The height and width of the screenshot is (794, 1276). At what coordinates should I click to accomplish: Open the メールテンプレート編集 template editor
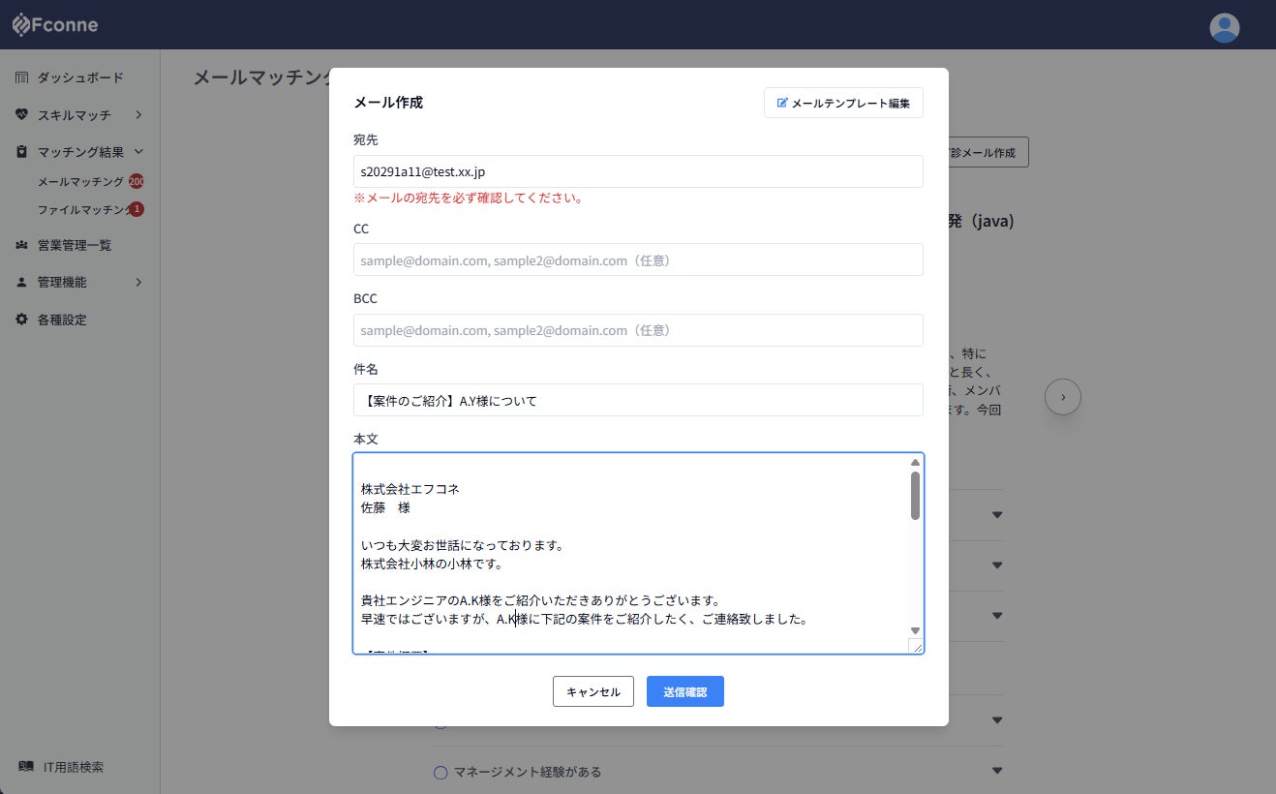click(843, 103)
